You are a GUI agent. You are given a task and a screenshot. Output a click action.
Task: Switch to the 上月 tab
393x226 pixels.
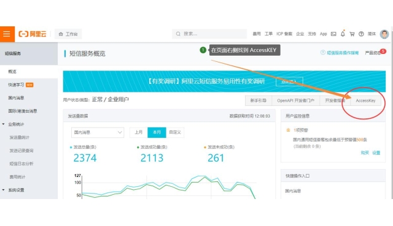coord(139,132)
